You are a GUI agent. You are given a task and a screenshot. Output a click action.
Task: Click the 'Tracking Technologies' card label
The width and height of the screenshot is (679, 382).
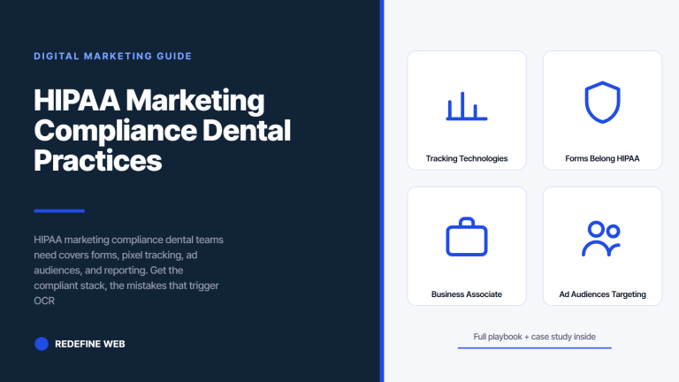467,158
